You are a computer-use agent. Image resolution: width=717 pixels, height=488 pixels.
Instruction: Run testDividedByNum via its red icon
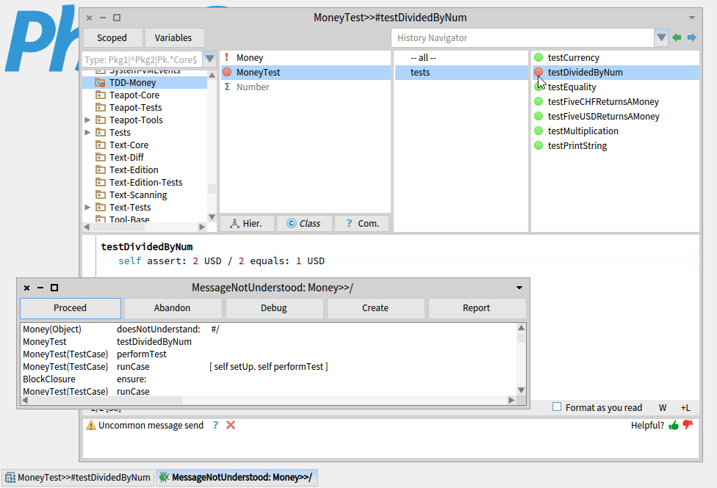[x=538, y=72]
